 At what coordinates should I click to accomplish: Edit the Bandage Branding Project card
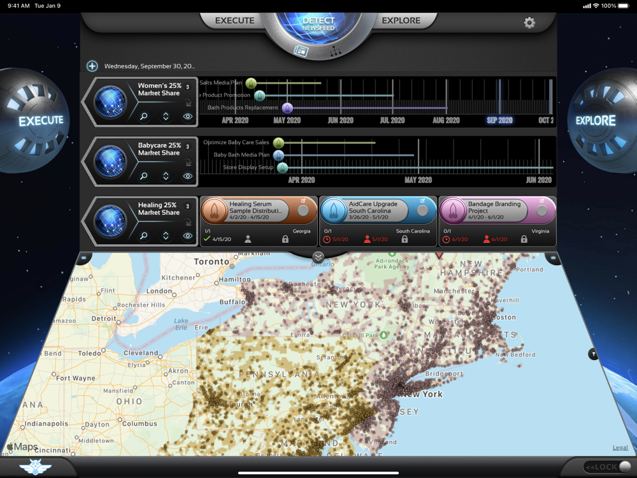[x=542, y=201]
